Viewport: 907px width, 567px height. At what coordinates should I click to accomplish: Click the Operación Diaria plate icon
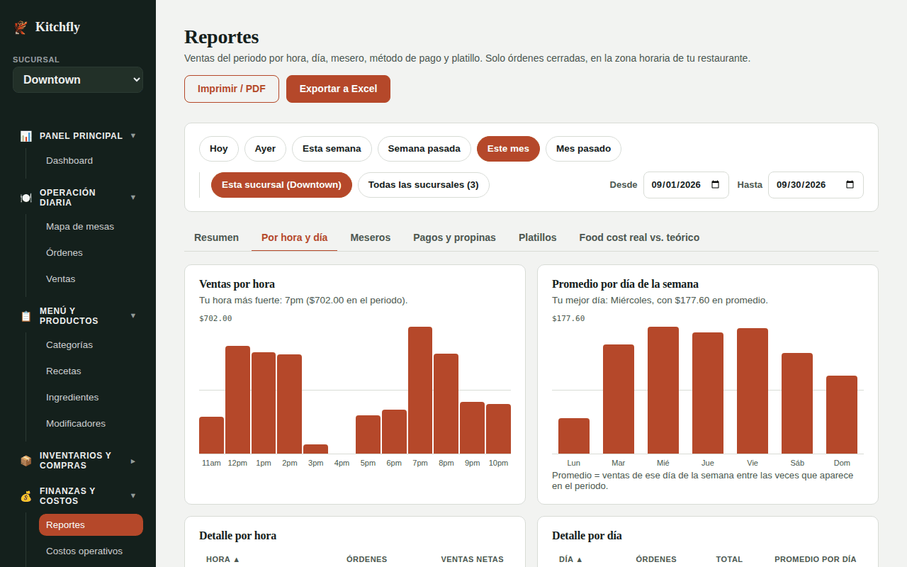[26, 198]
